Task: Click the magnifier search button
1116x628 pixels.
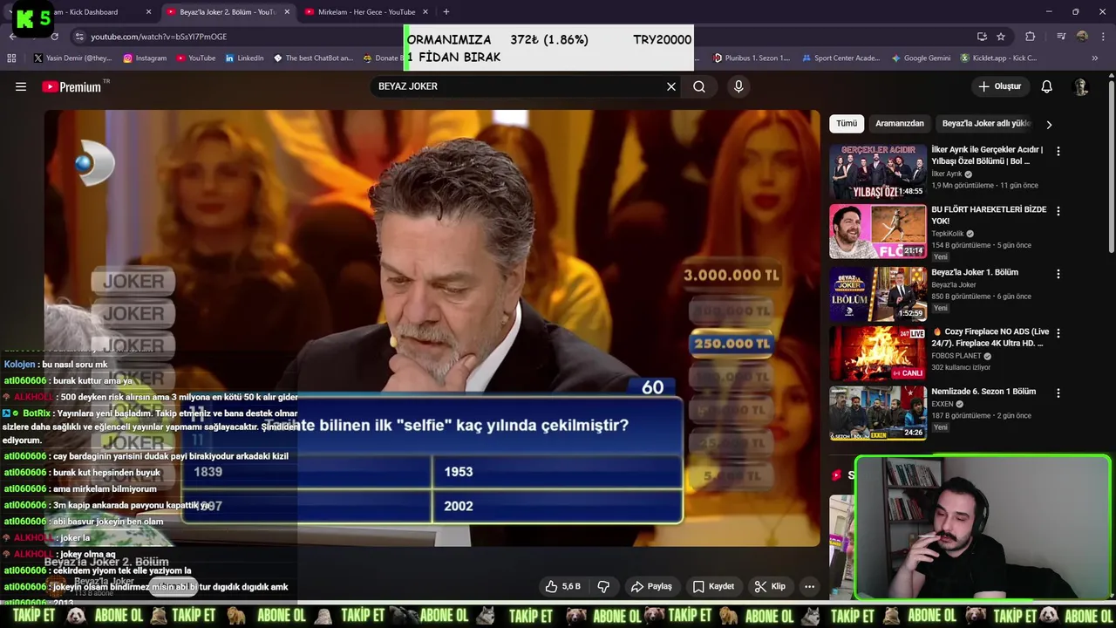Action: 699,86
